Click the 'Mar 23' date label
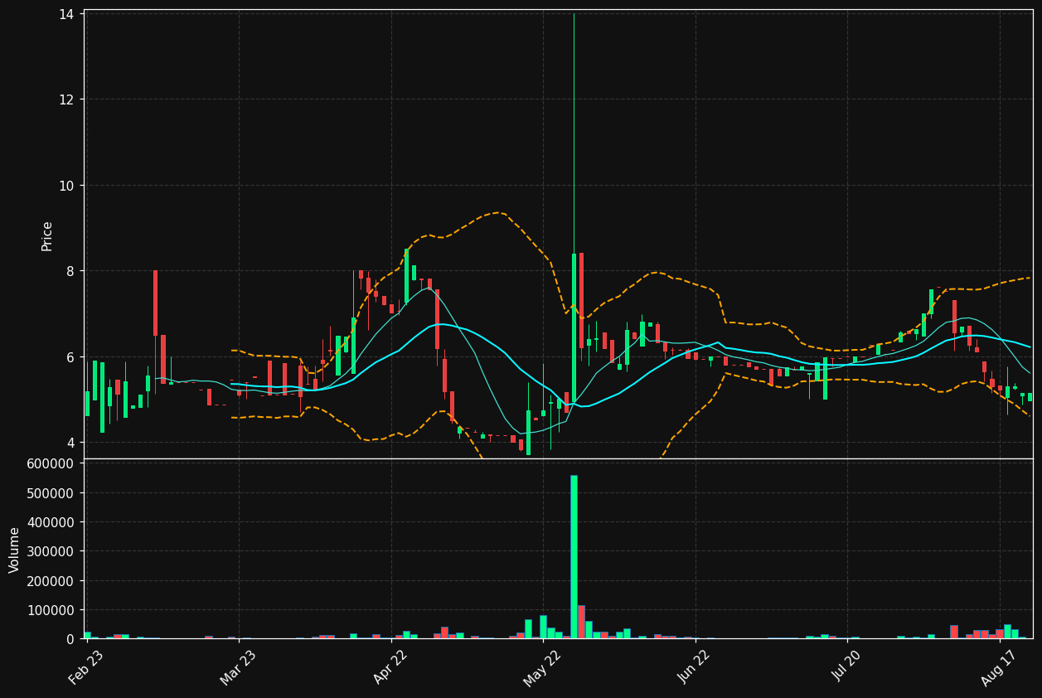Screen dimensions: 1042x698 pyautogui.click(x=239, y=667)
